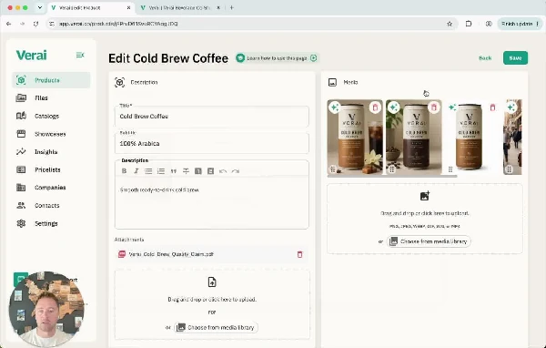Click drag handle on fourth media image
546x348 pixels.
pyautogui.click(x=509, y=169)
